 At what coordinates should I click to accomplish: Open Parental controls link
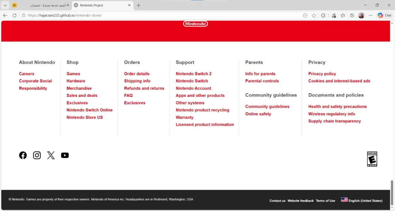(262, 81)
